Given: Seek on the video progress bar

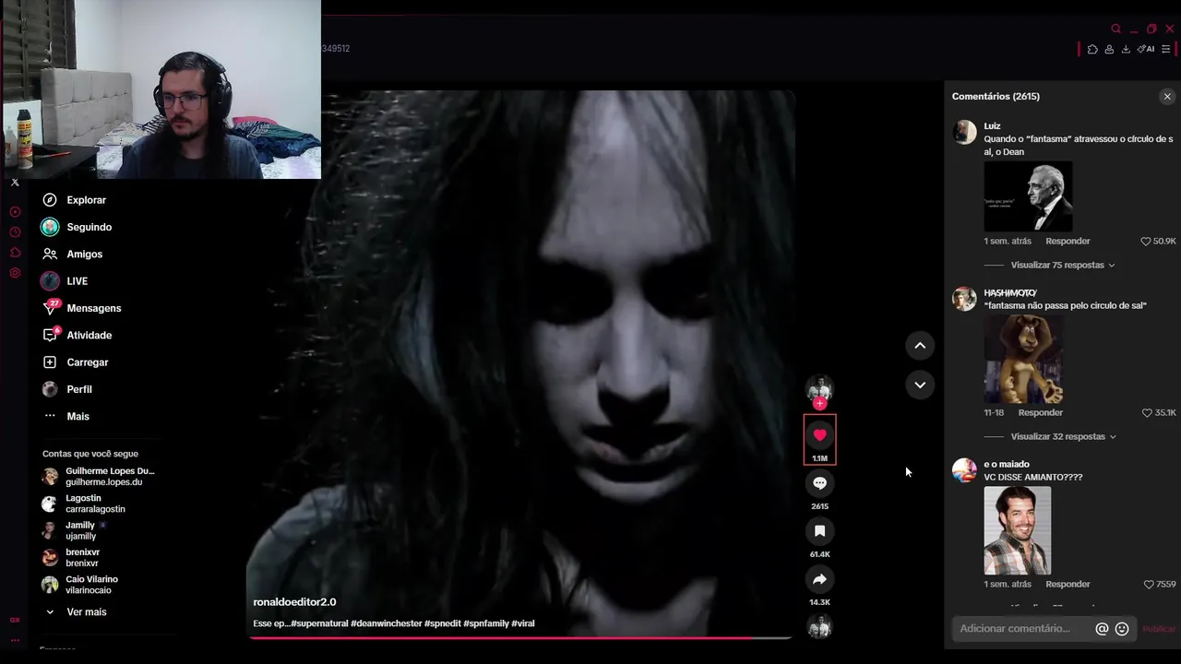Looking at the screenshot, I should (520, 637).
